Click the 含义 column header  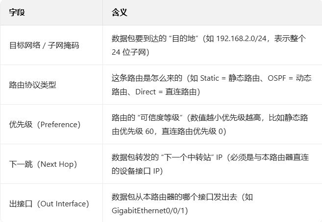[120, 12]
